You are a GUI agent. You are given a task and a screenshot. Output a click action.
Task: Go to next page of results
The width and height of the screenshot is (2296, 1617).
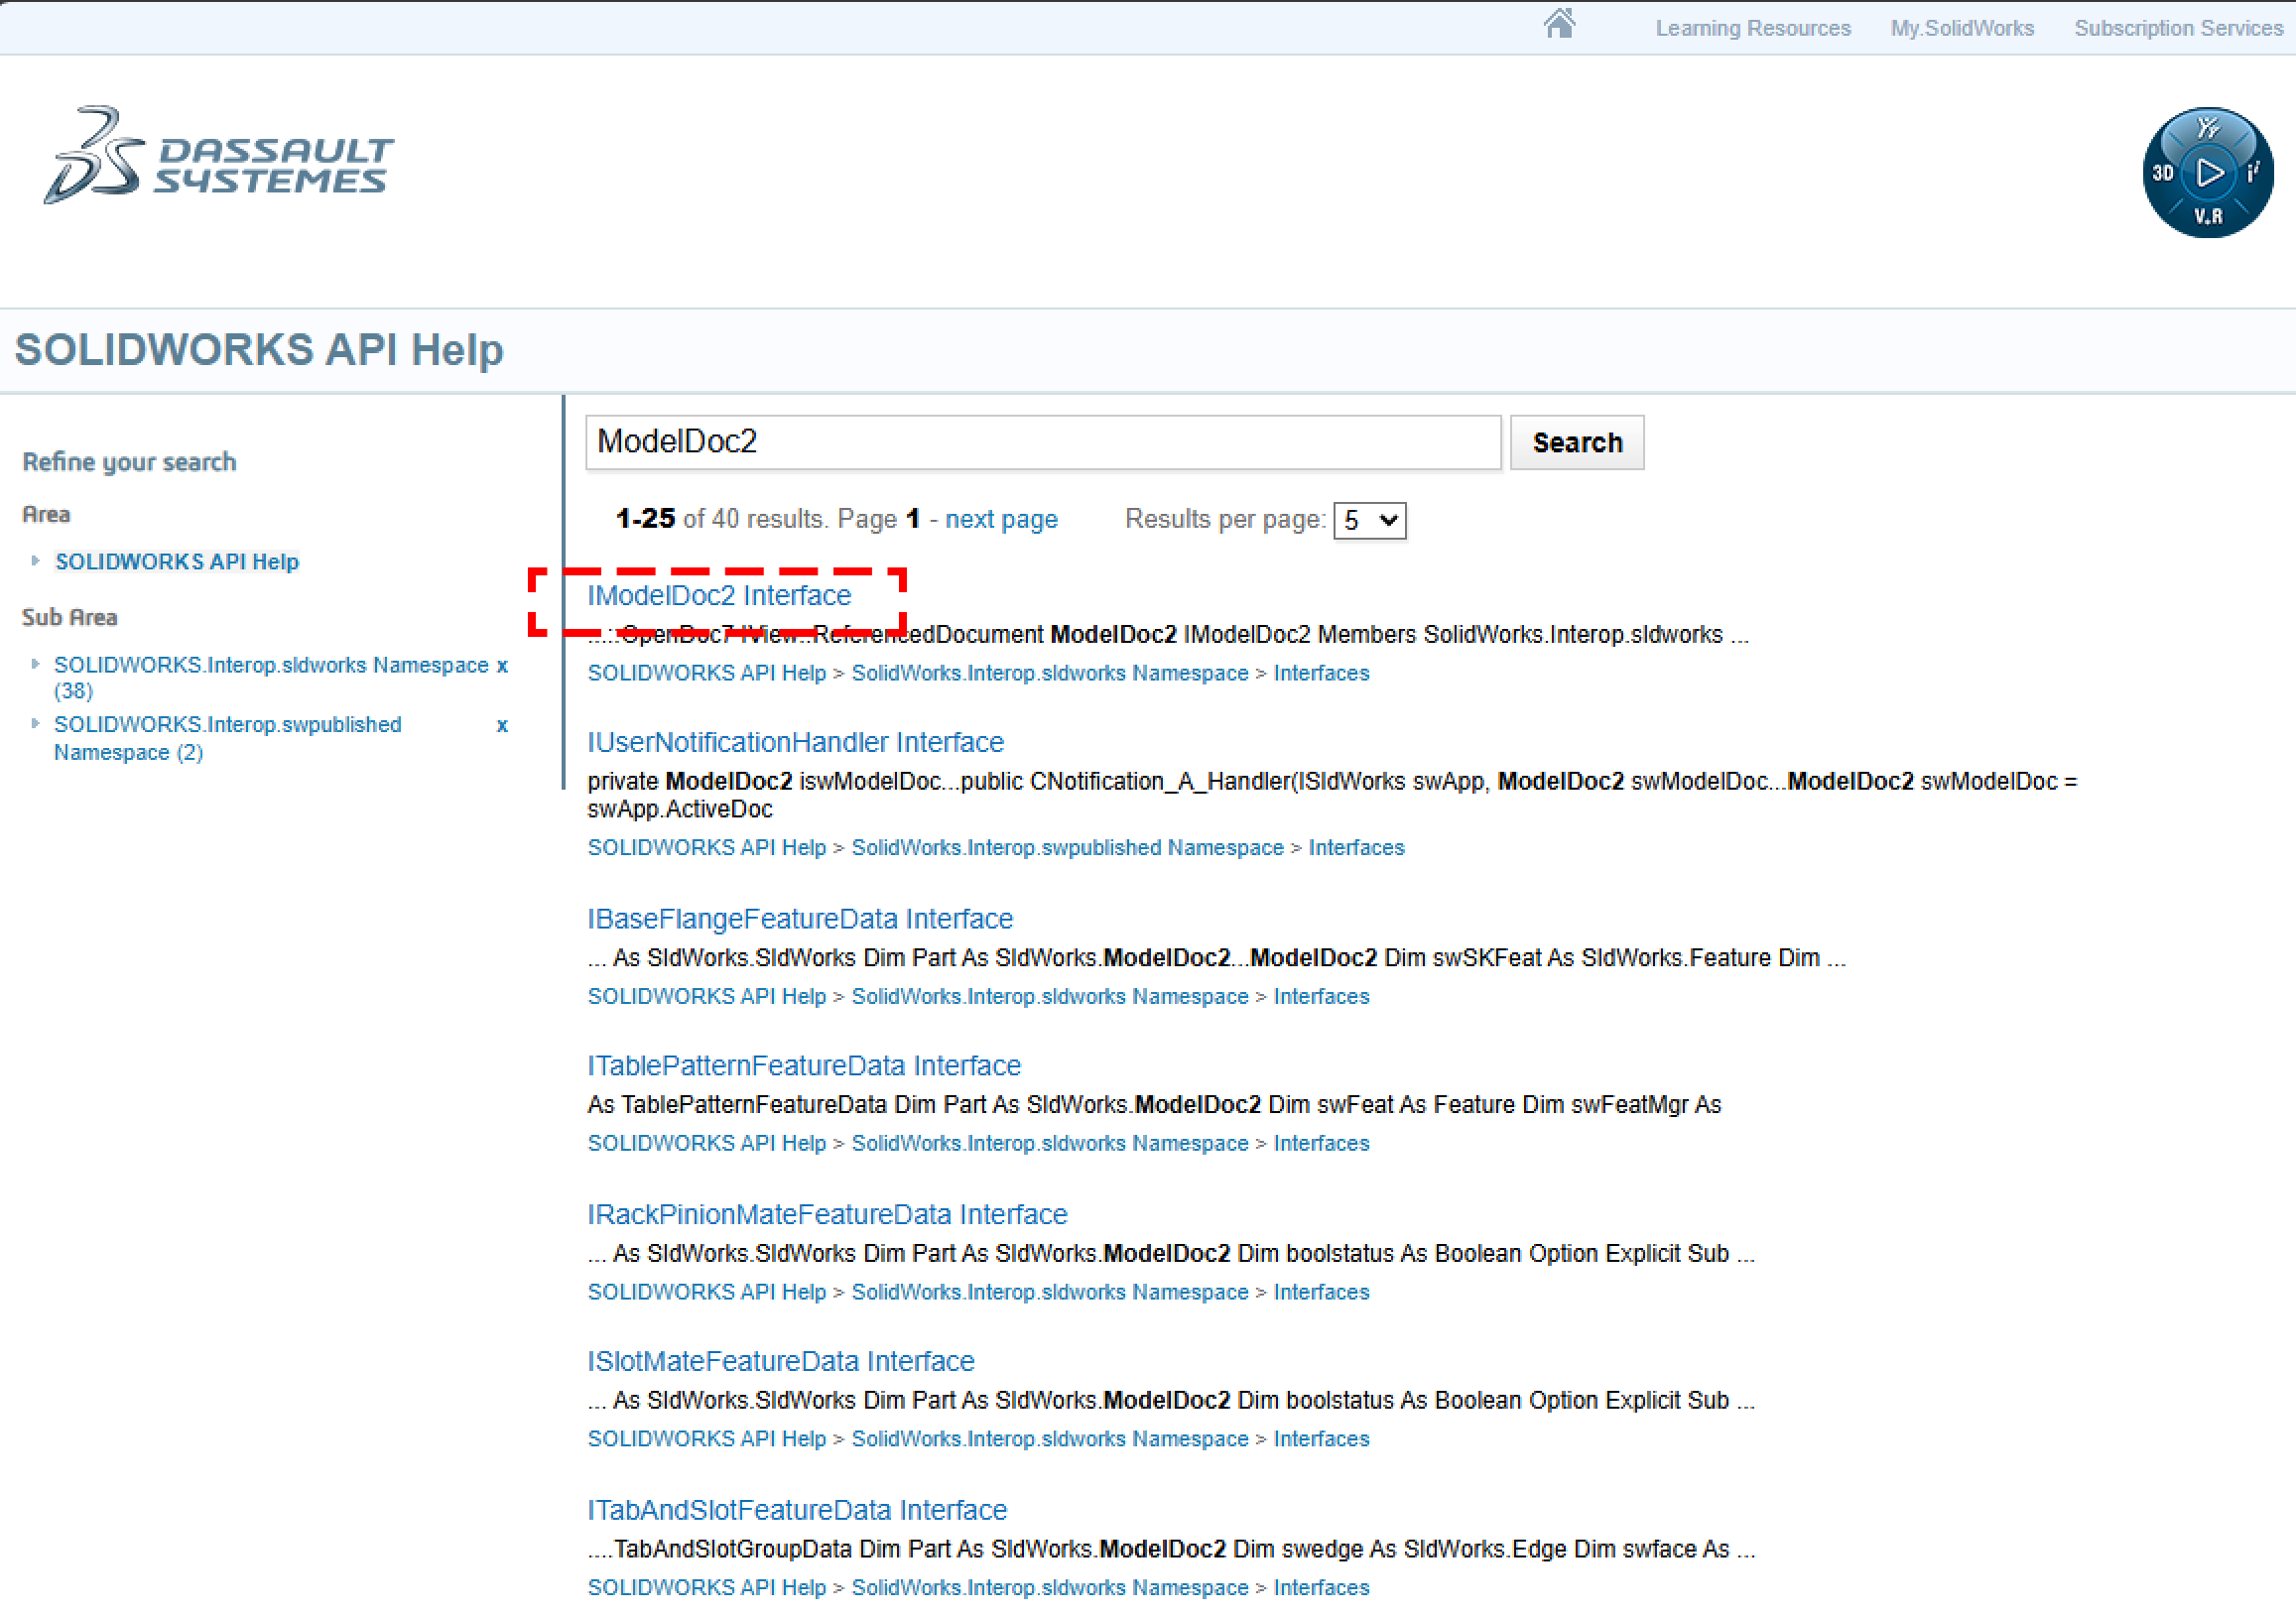[x=1000, y=520]
